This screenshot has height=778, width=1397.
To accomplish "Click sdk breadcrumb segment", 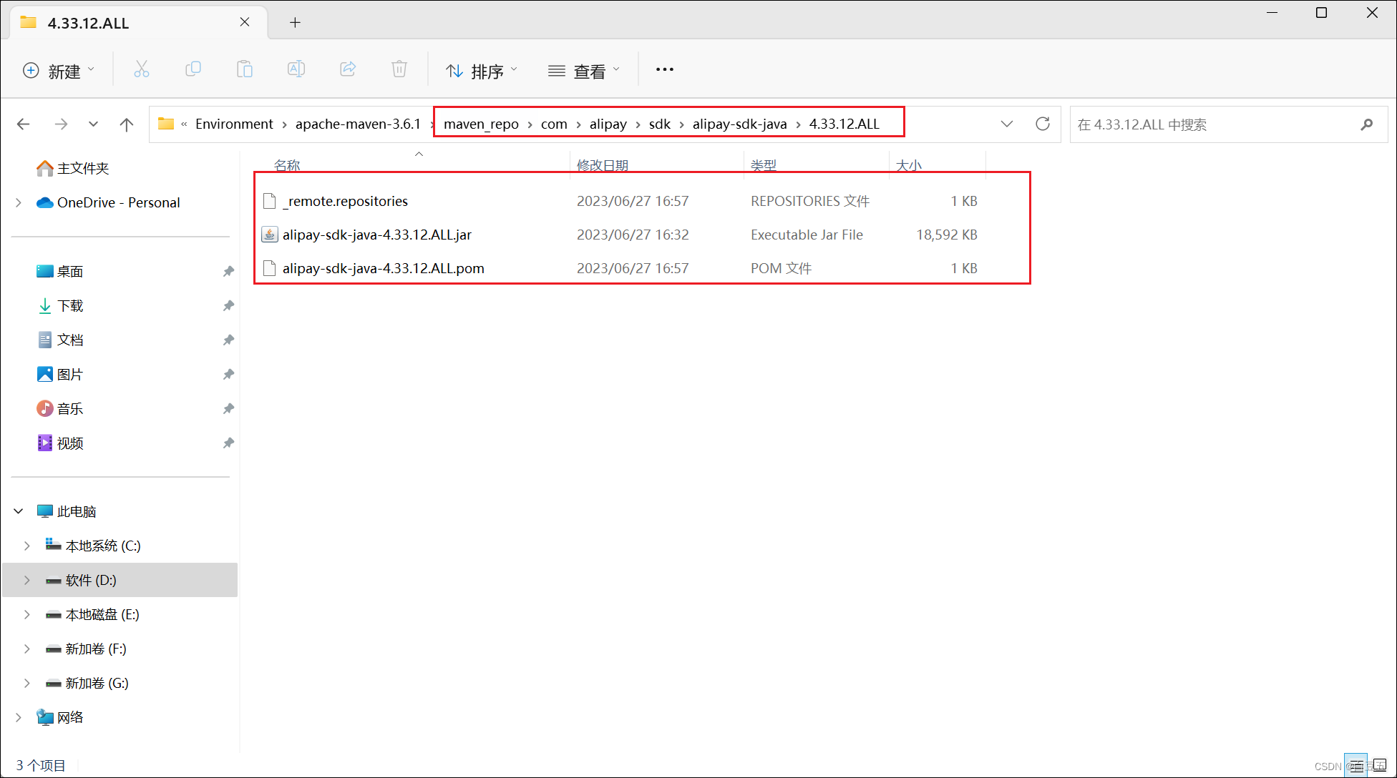I will click(659, 124).
